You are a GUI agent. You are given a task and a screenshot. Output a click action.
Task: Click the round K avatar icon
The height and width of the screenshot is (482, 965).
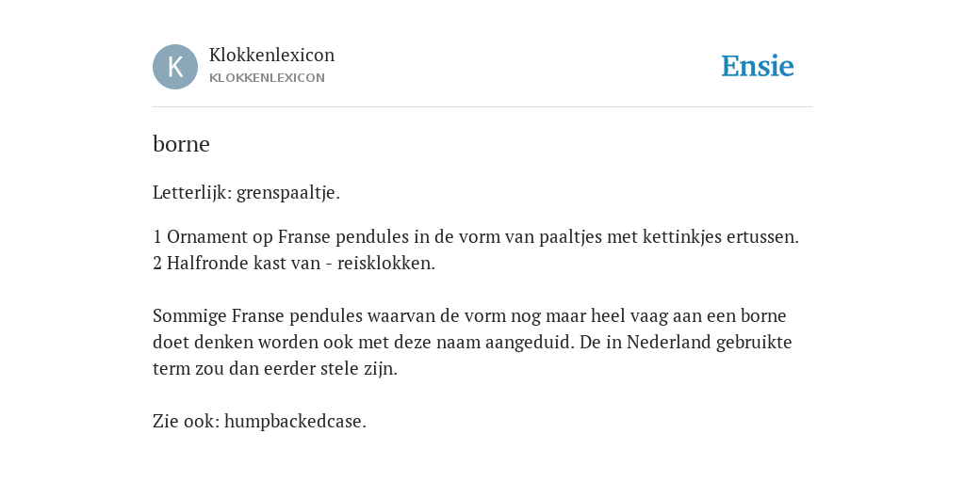coord(175,67)
